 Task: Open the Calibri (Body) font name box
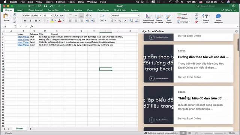pyautogui.click(x=32, y=15)
